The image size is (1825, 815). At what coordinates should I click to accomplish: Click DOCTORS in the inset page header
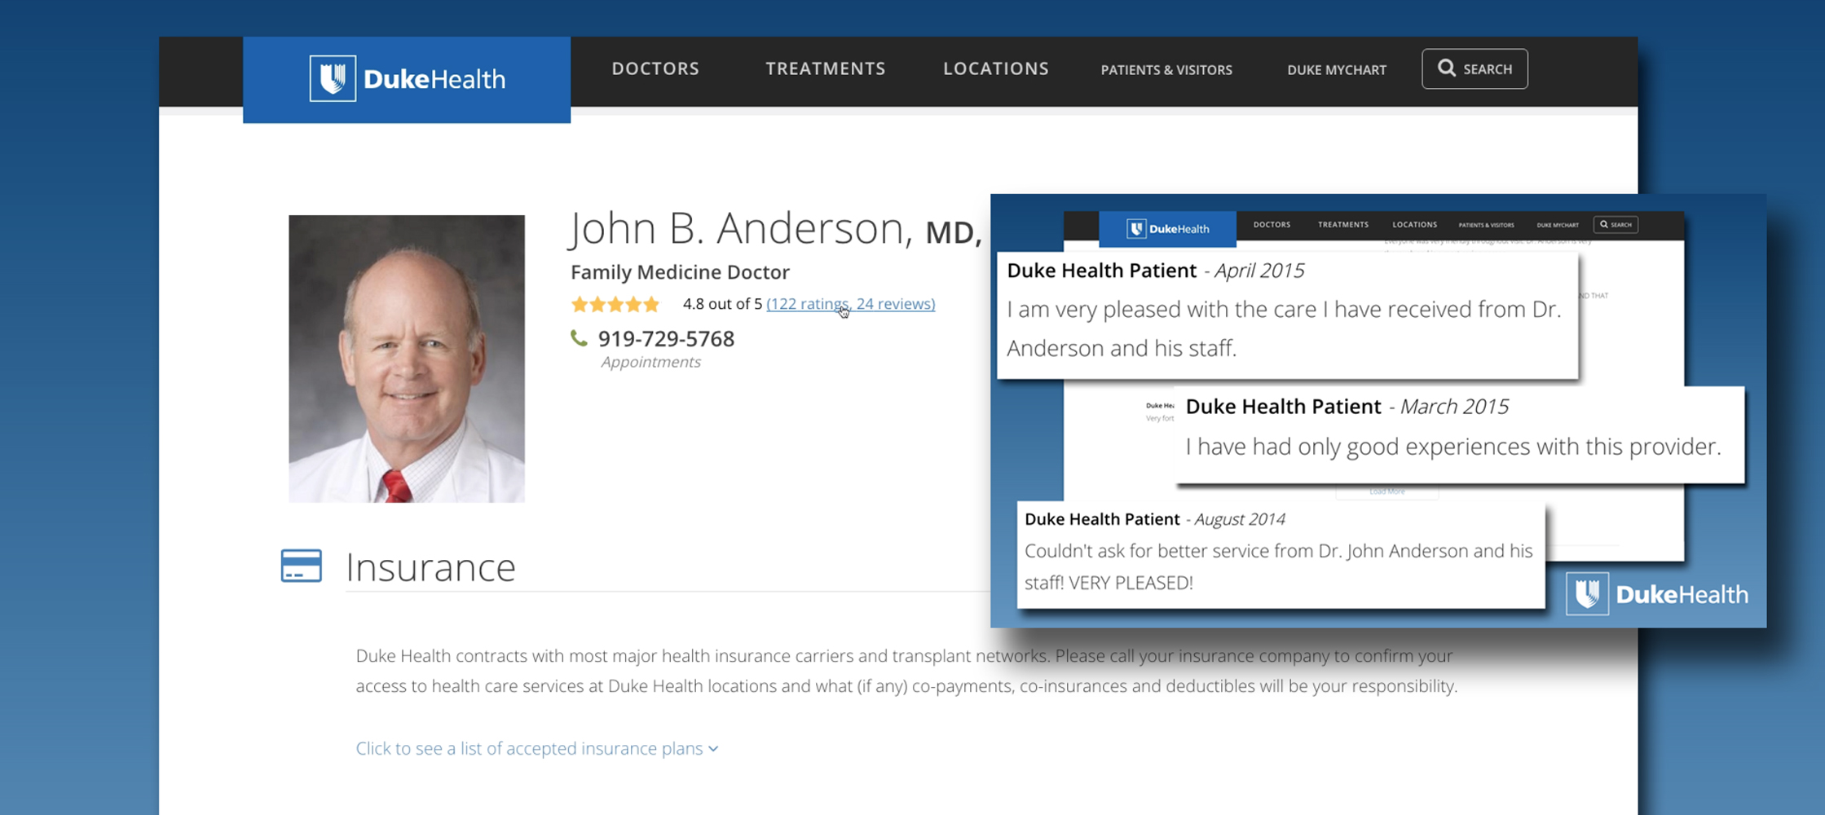pos(1272,225)
